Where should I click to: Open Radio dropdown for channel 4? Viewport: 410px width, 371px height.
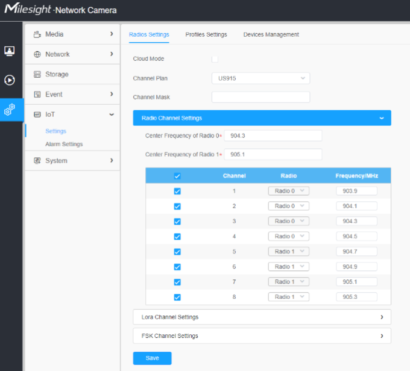(x=289, y=237)
